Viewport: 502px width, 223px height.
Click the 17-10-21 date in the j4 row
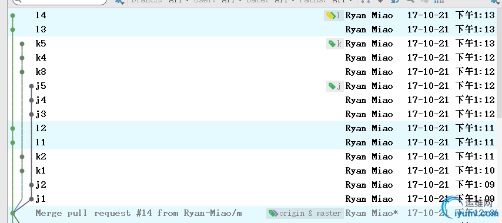click(428, 100)
